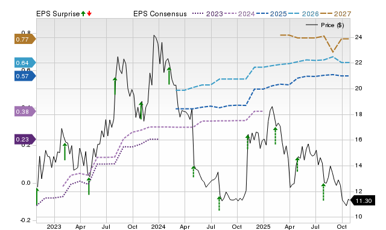
Task: Click the 20 price axis label
Action: 358,89
